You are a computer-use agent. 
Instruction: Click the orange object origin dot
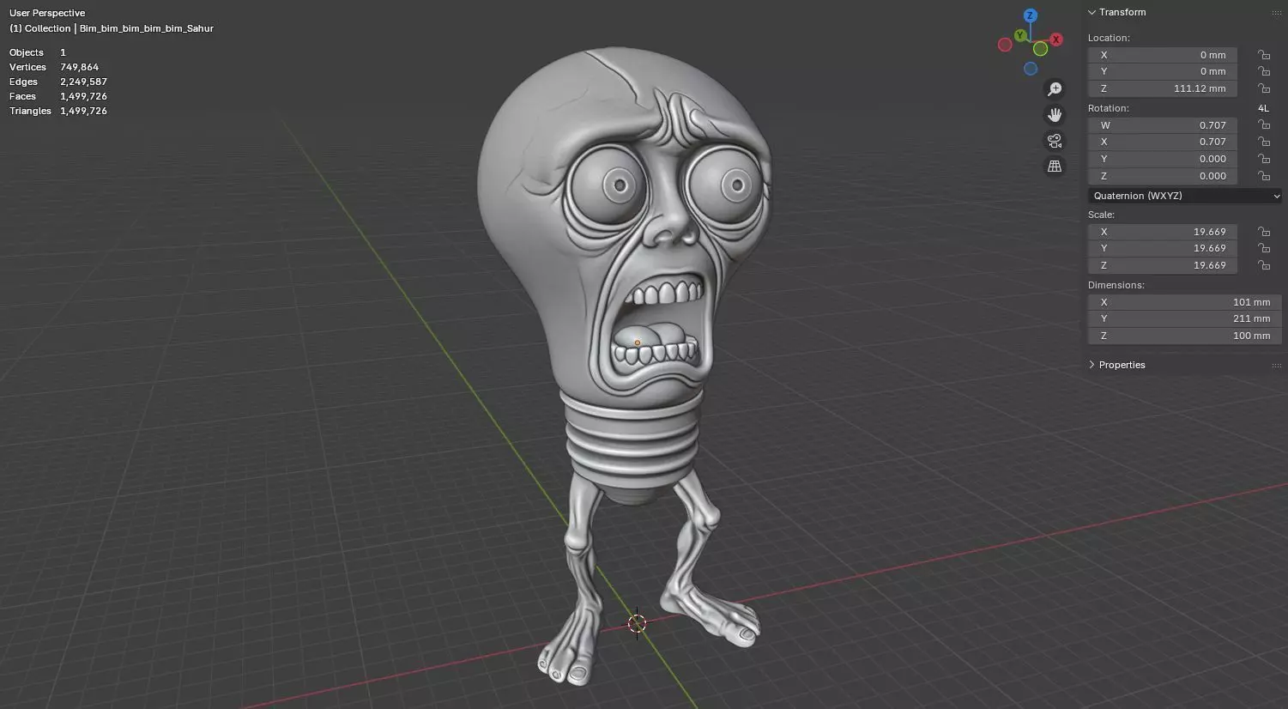[637, 343]
